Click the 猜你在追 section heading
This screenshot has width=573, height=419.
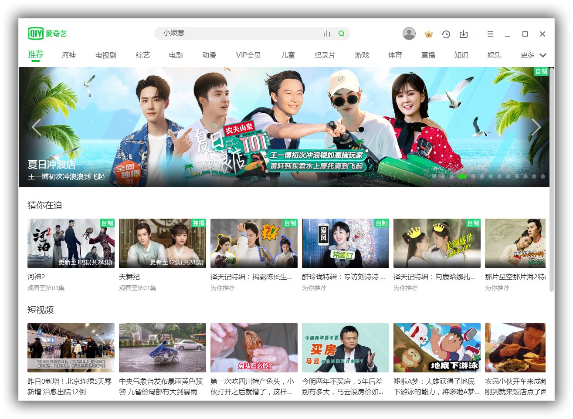point(45,205)
